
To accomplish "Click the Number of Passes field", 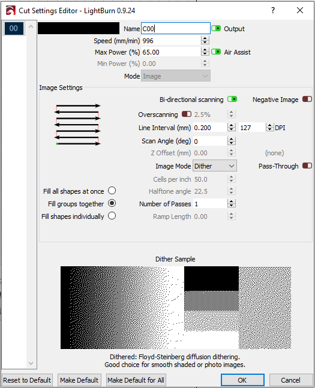I will point(210,204).
